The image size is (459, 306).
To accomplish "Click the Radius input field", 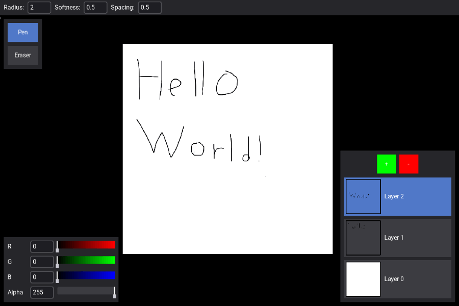I will point(39,8).
